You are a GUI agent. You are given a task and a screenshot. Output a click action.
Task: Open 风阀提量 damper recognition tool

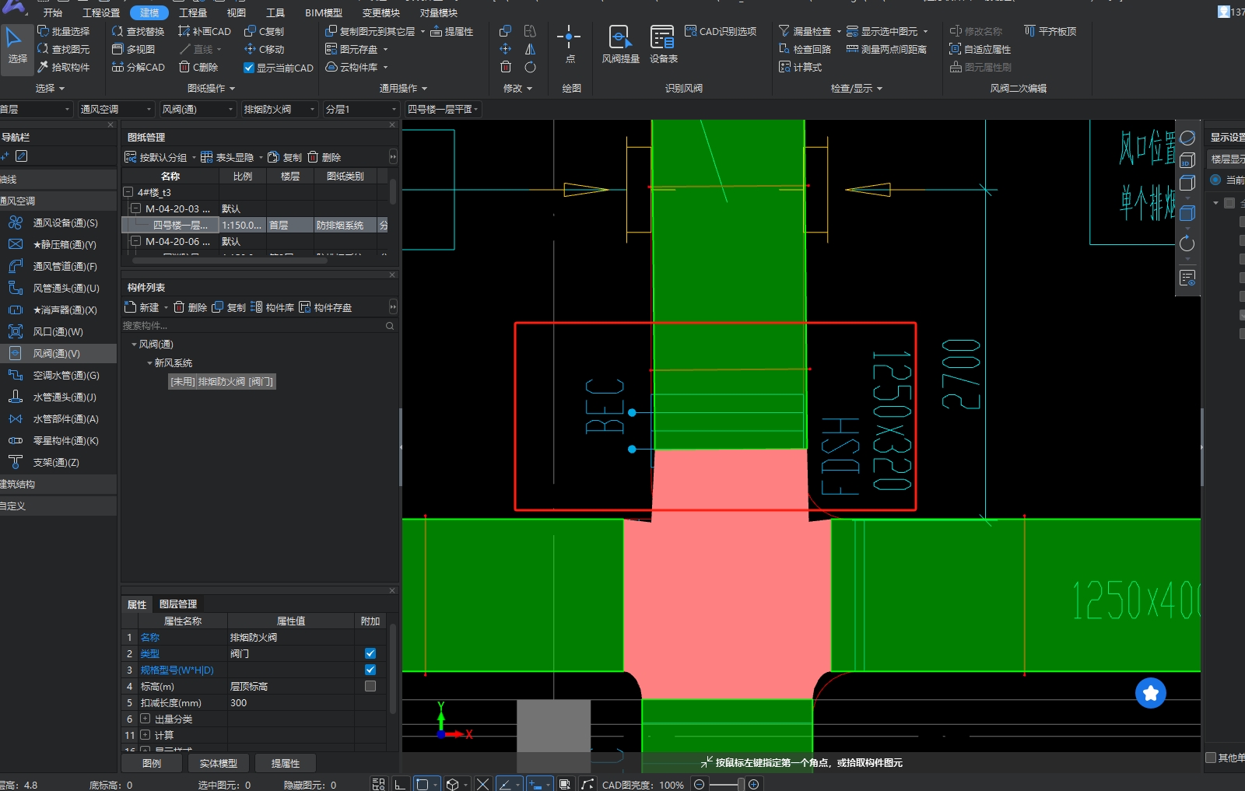620,44
